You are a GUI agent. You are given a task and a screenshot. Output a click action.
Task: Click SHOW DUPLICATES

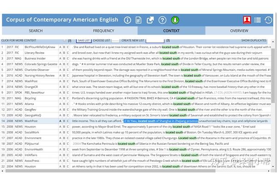coord(253,41)
